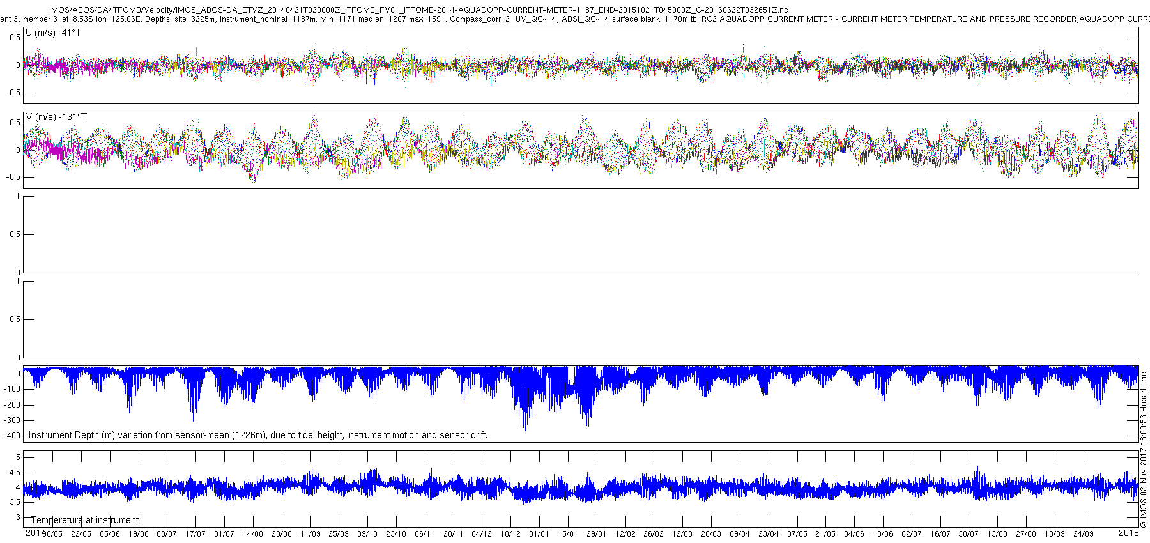Select the 'U (m/s) -41°T' panel label
The height and width of the screenshot is (543, 1150).
pos(53,33)
